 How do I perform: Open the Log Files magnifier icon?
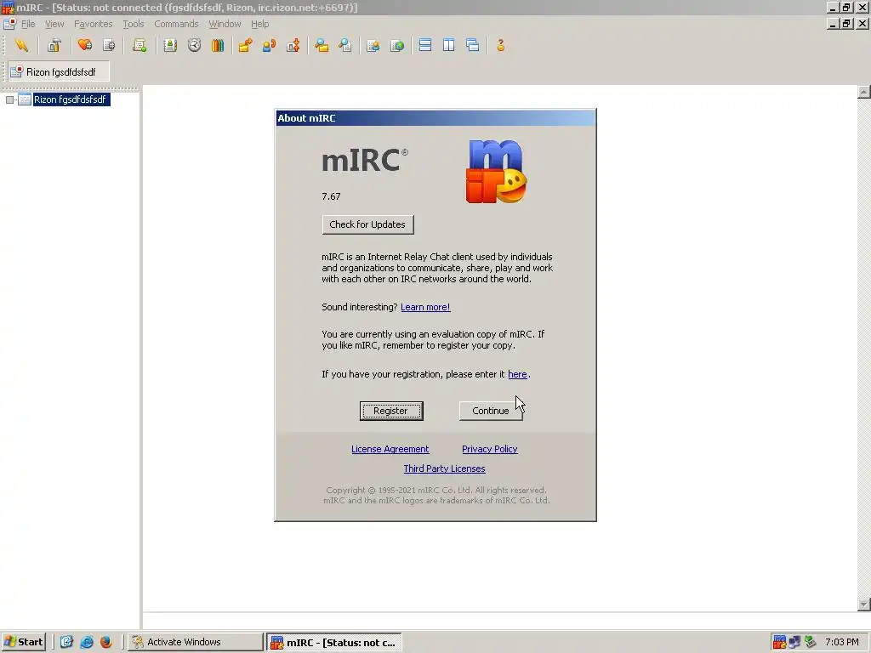click(345, 46)
